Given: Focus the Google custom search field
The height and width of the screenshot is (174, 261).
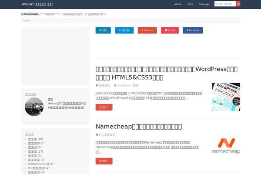Looking at the screenshot, I should click(x=225, y=4).
